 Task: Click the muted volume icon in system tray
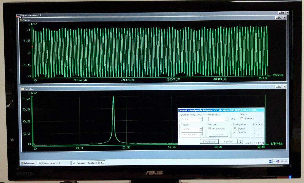point(278,161)
